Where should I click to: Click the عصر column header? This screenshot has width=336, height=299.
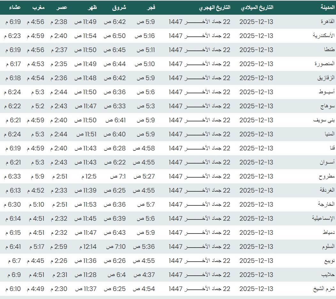click(x=62, y=8)
